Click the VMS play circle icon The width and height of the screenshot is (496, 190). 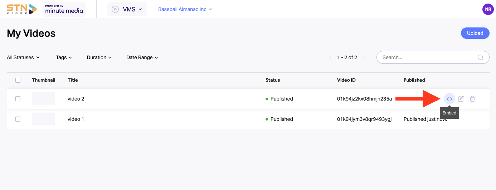tap(115, 9)
